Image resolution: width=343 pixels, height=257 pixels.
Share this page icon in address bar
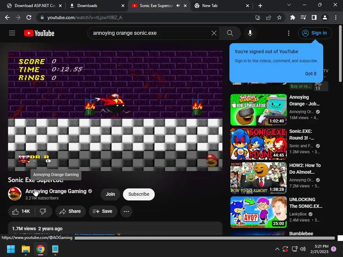pyautogui.click(x=269, y=17)
